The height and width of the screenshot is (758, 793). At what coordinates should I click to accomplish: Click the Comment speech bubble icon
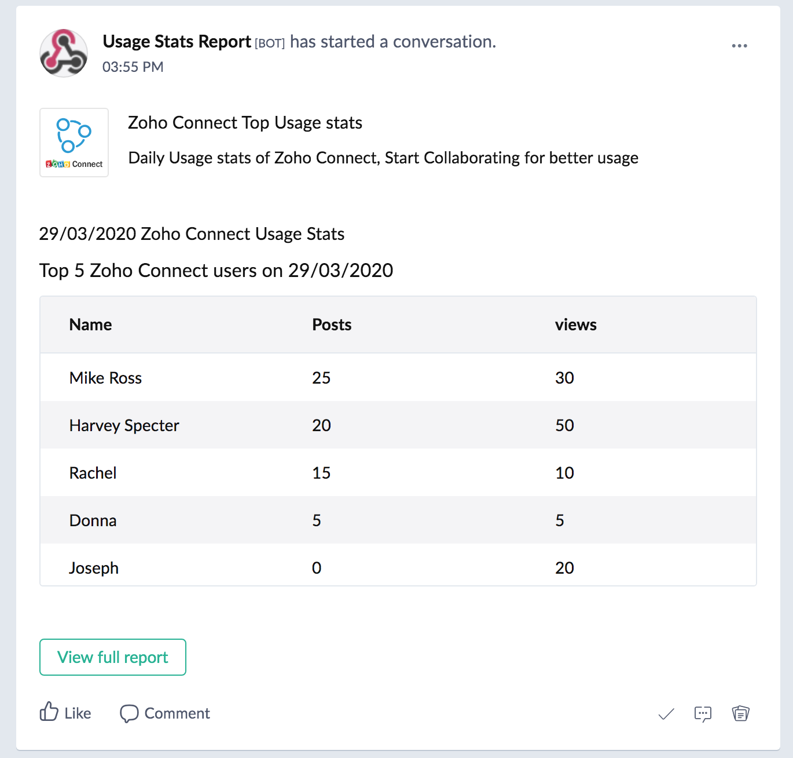click(x=129, y=713)
